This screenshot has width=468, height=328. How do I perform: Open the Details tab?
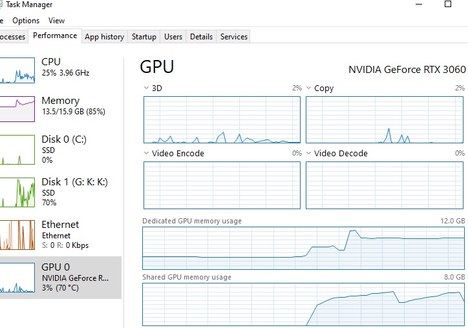tap(201, 37)
